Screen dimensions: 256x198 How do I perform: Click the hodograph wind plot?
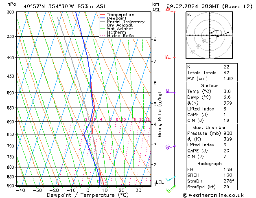(209, 35)
